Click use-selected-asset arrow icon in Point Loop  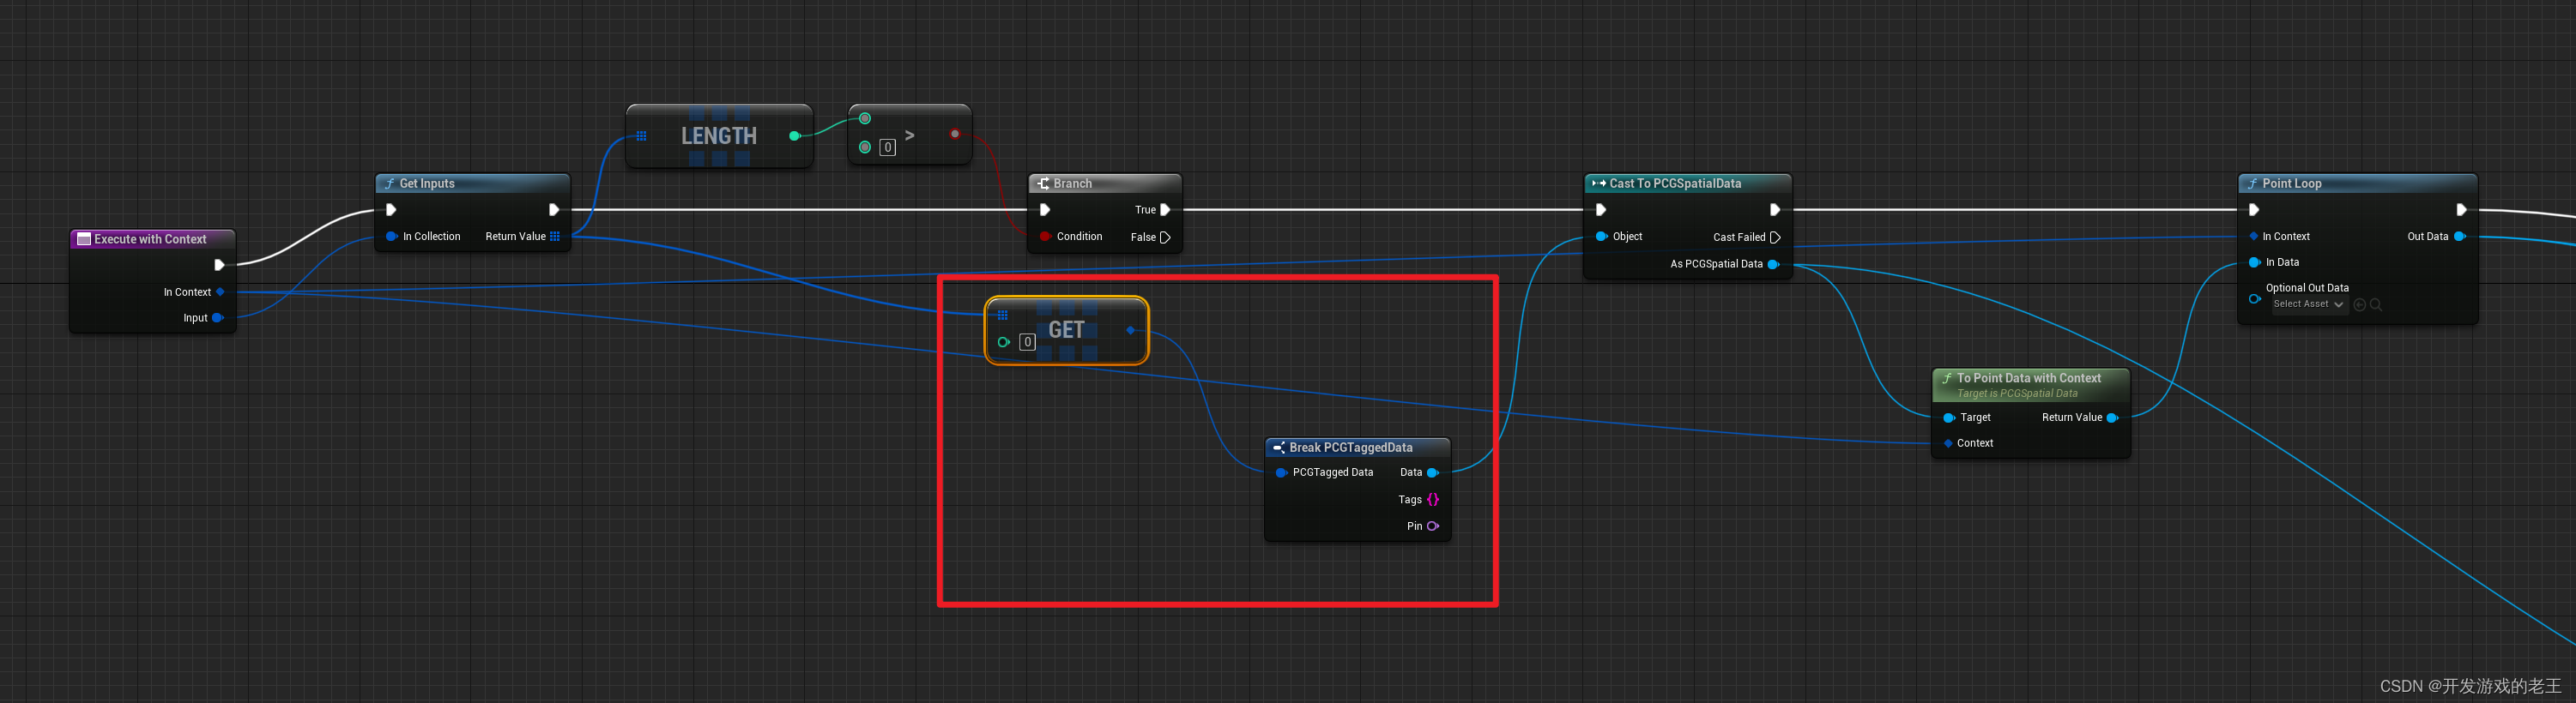coord(2360,304)
